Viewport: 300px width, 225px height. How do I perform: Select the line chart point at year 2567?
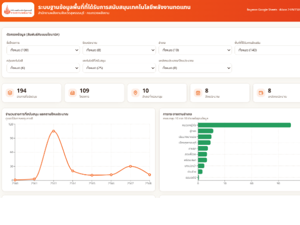tap(130, 166)
